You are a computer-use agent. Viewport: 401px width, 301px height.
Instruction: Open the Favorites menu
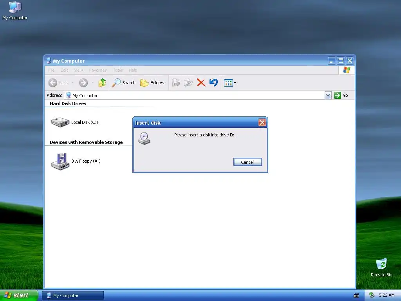pyautogui.click(x=98, y=70)
